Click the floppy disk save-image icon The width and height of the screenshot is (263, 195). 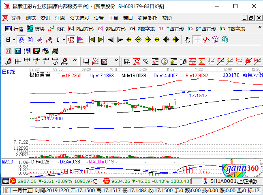[36, 51]
